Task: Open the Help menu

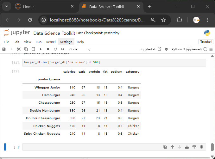Action: (80, 42)
